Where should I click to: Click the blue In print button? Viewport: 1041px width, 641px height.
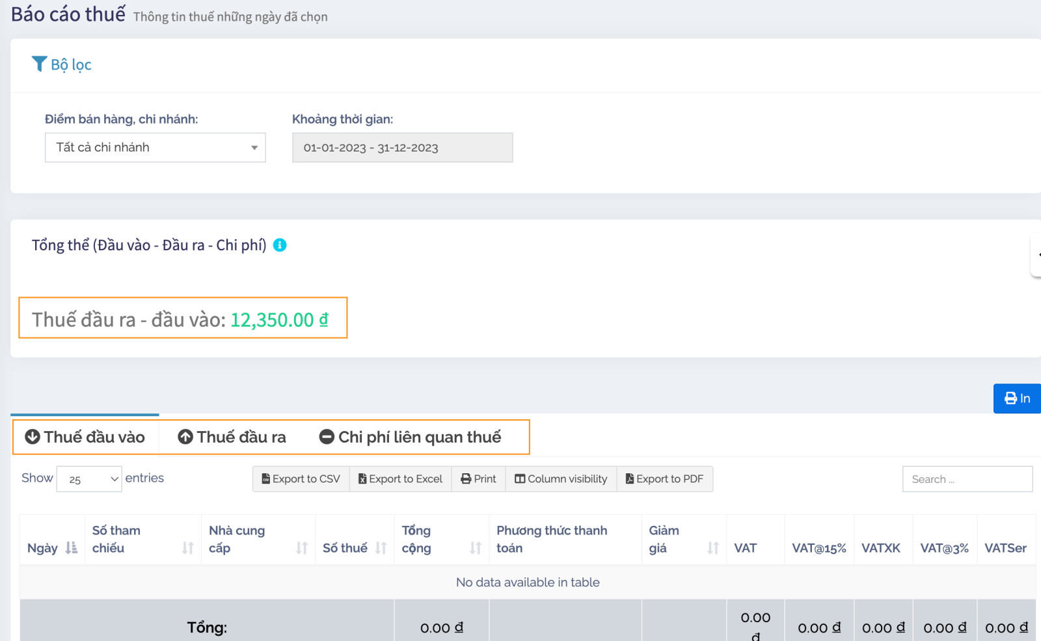tap(1017, 399)
